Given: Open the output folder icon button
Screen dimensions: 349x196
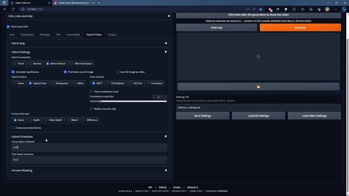Looking at the screenshot, I should pyautogui.click(x=258, y=87).
